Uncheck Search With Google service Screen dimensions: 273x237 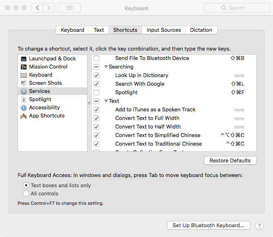coord(96,84)
